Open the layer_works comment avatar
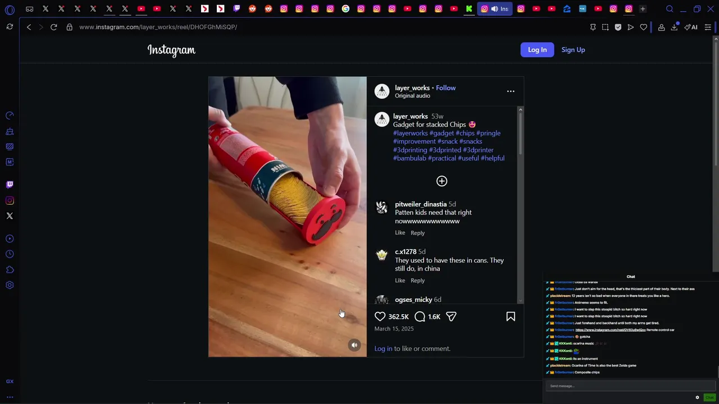 click(x=382, y=120)
